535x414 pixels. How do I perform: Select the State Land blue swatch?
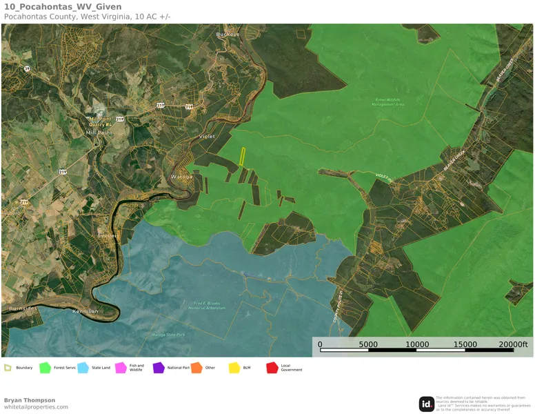(x=83, y=368)
